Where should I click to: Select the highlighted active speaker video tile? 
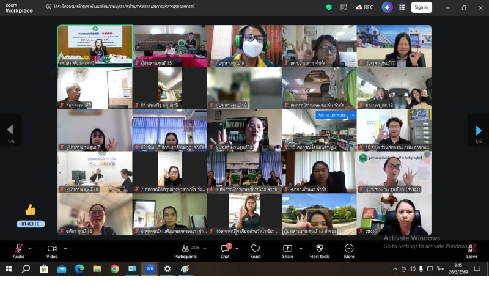95,46
